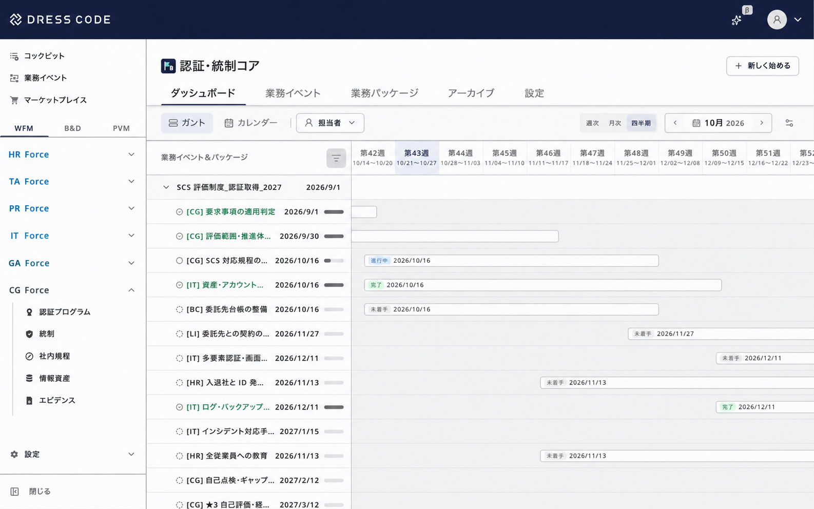Viewport: 814px width, 509px height.
Task: Select the B&D sidebar tab
Action: tap(72, 128)
